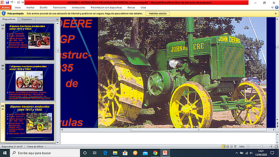Click the John Deere tractor picture on slide
279x157 pixels.
[182, 72]
